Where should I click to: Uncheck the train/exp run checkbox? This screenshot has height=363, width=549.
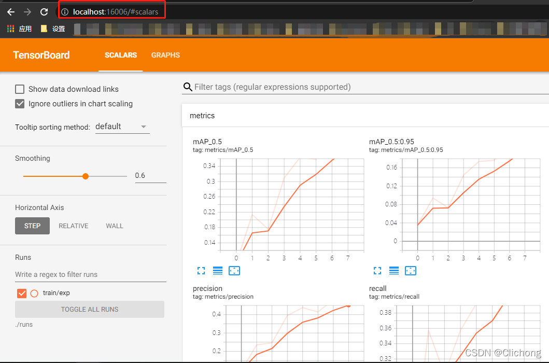tap(22, 294)
